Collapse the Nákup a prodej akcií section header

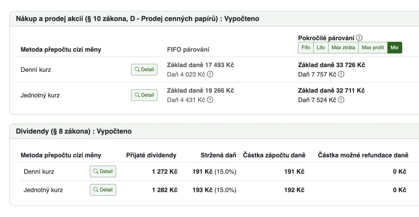coord(137,18)
